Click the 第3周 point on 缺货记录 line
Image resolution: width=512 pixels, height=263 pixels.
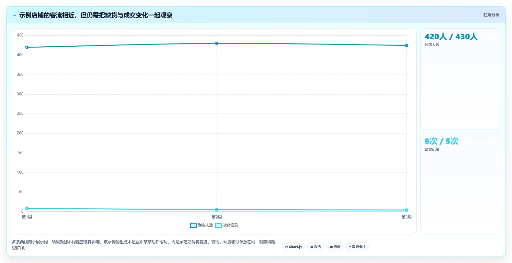(406, 210)
